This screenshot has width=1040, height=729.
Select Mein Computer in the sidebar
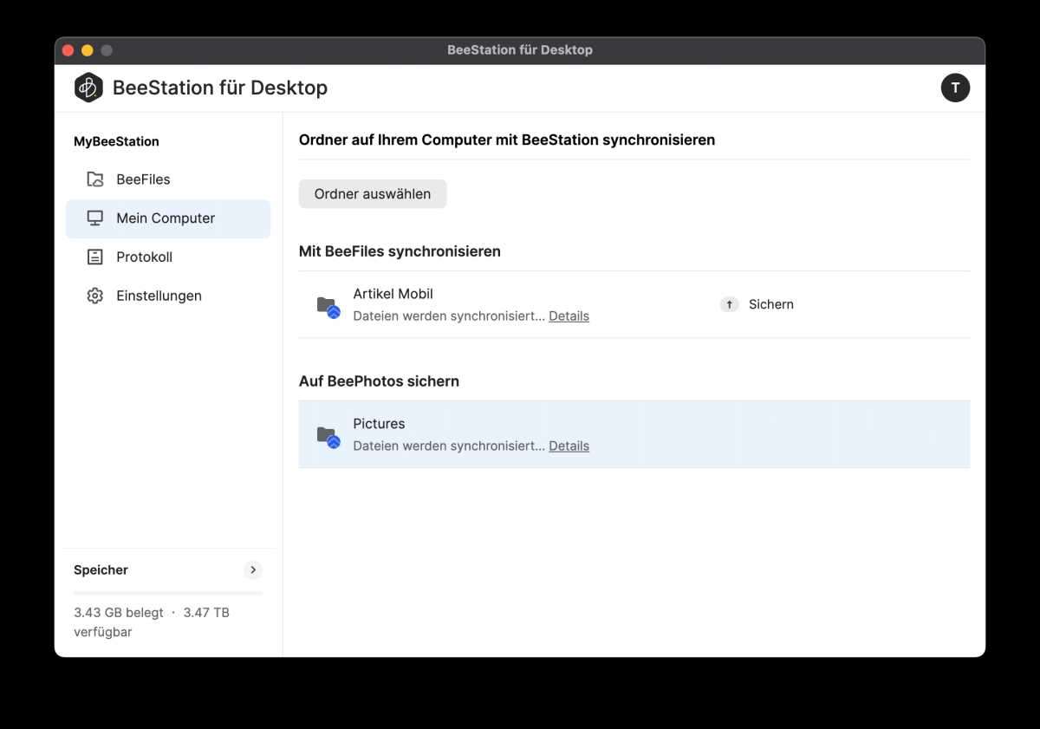pyautogui.click(x=168, y=218)
